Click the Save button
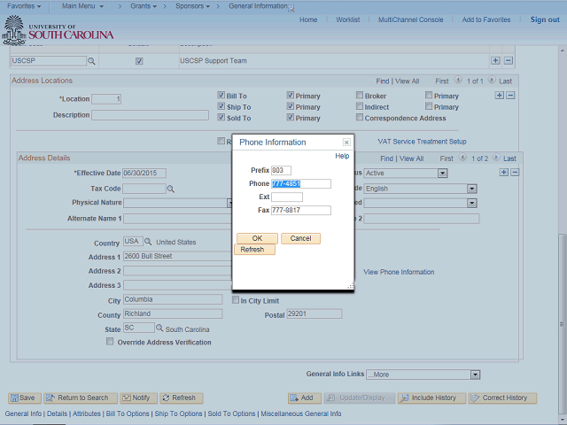This screenshot has height=425, width=567. [25, 398]
